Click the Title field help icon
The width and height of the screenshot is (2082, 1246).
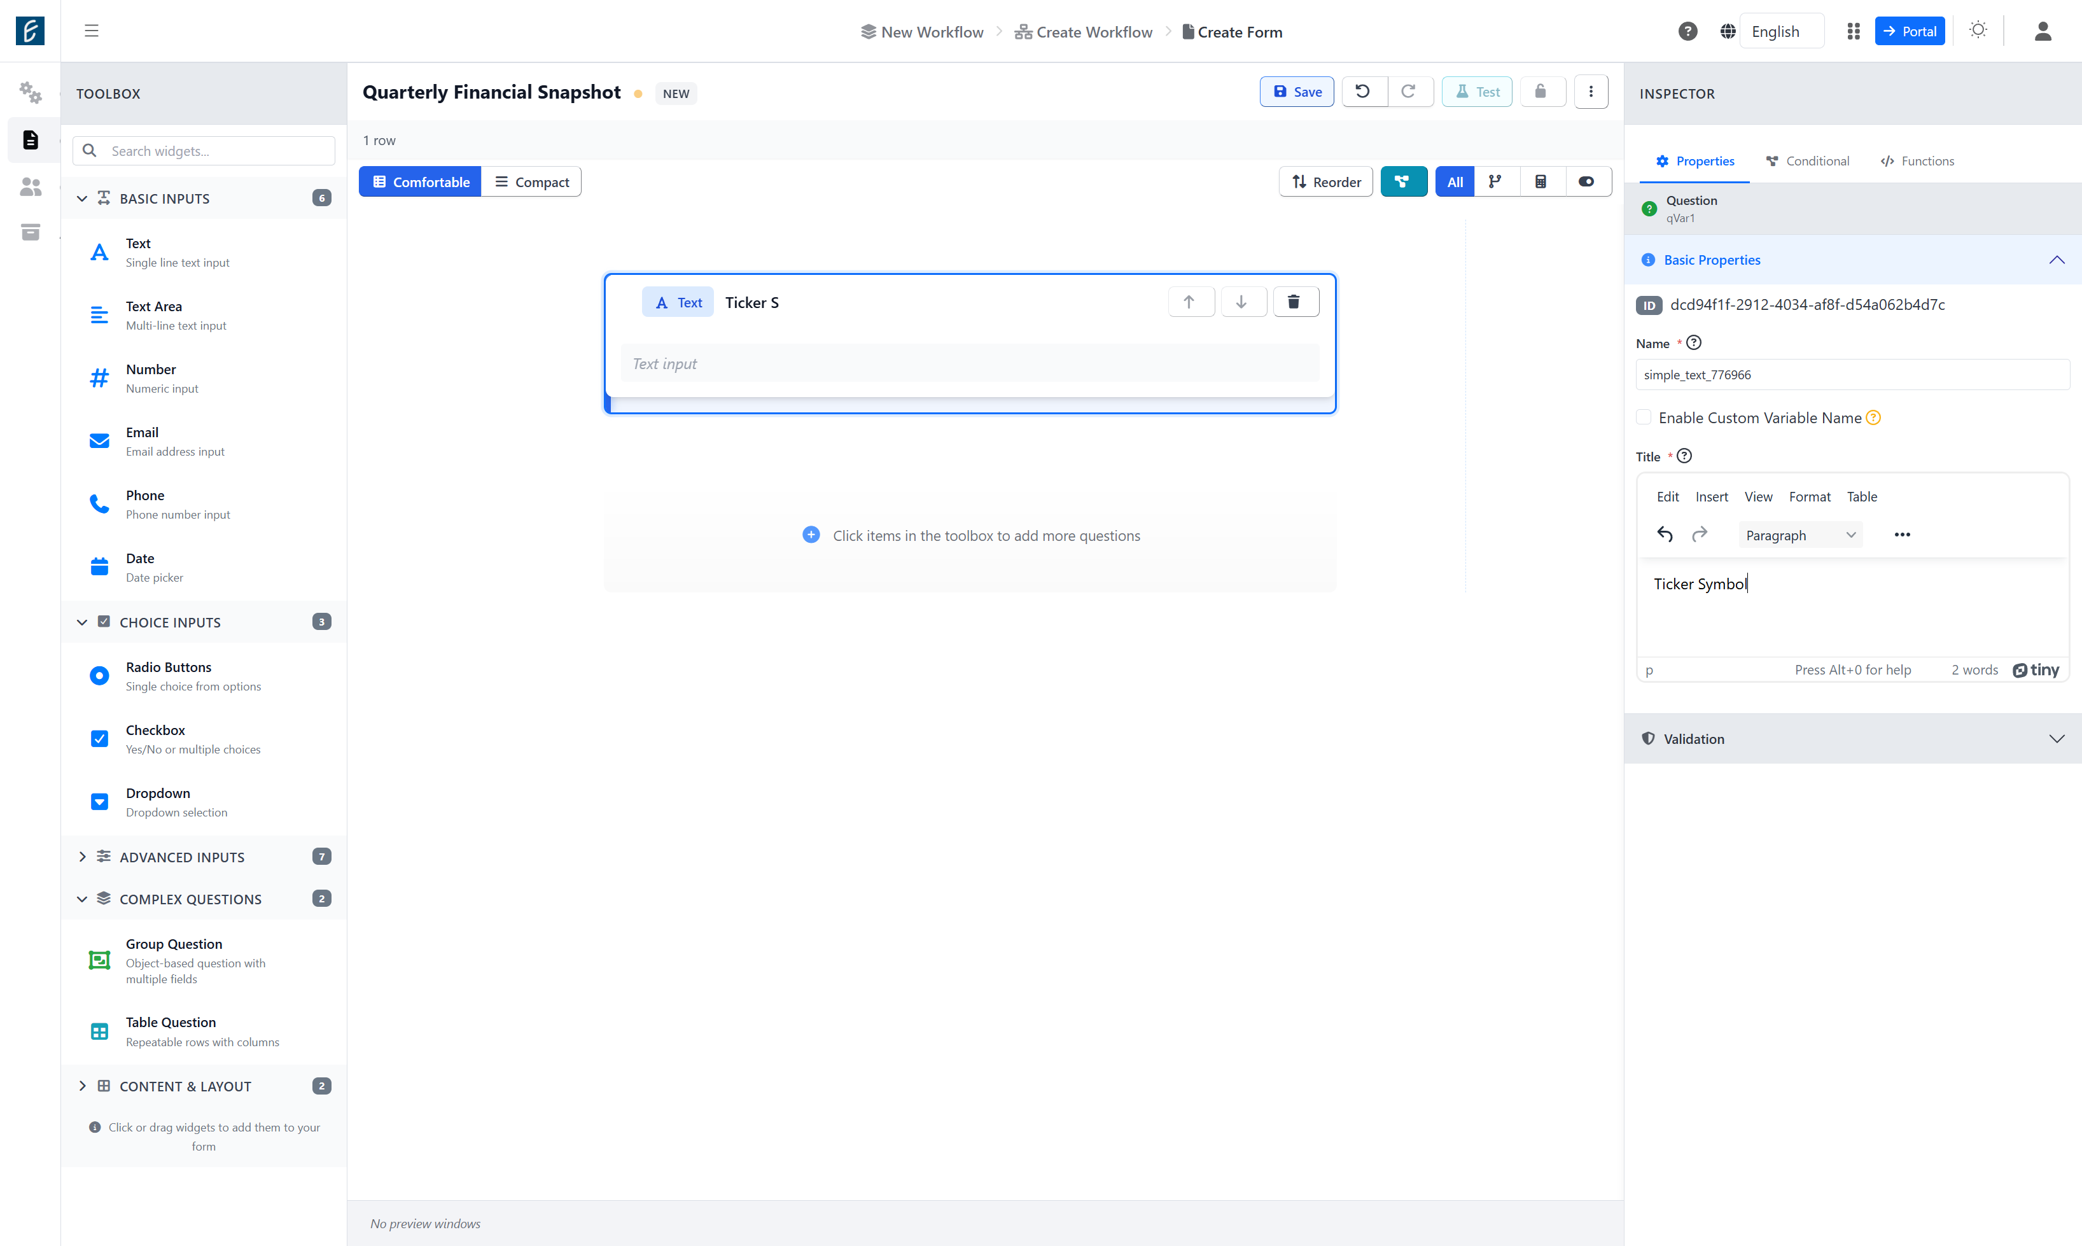click(1684, 456)
